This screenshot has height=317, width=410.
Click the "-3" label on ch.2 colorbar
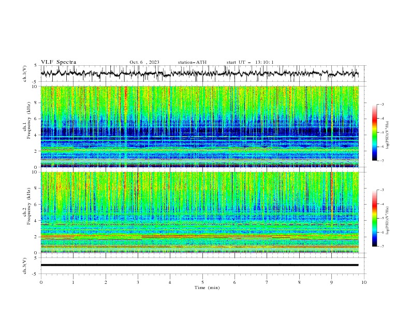coord(382,190)
